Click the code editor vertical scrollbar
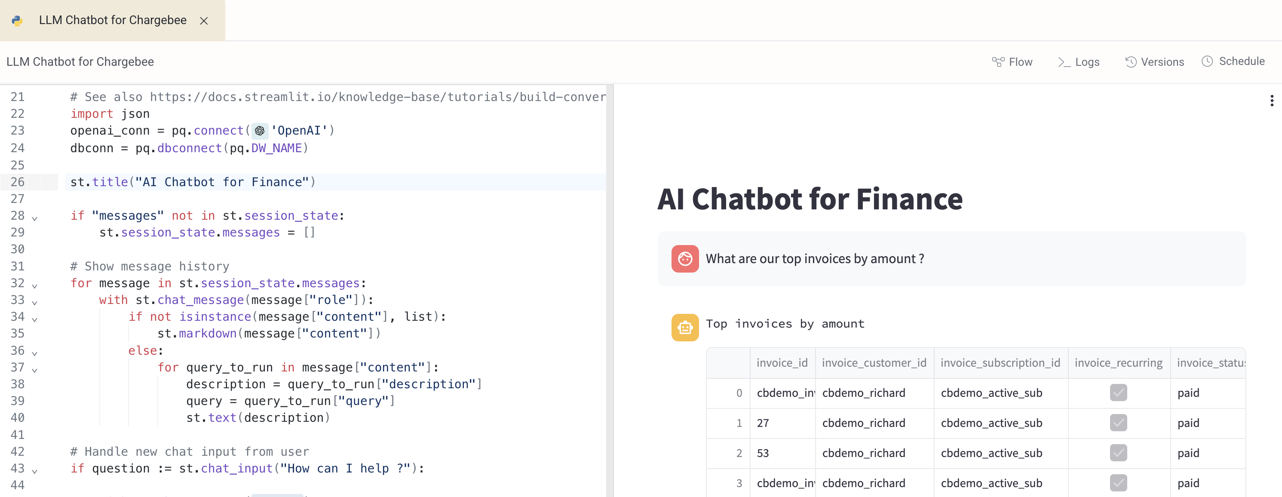The height and width of the screenshot is (497, 1282). click(610, 291)
